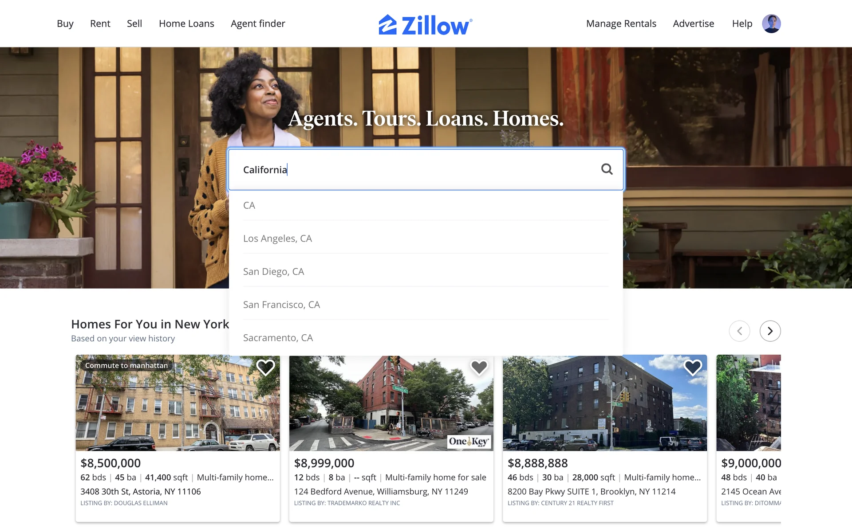This screenshot has height=532, width=852.
Task: Click the Manage Rentals link
Action: [621, 23]
